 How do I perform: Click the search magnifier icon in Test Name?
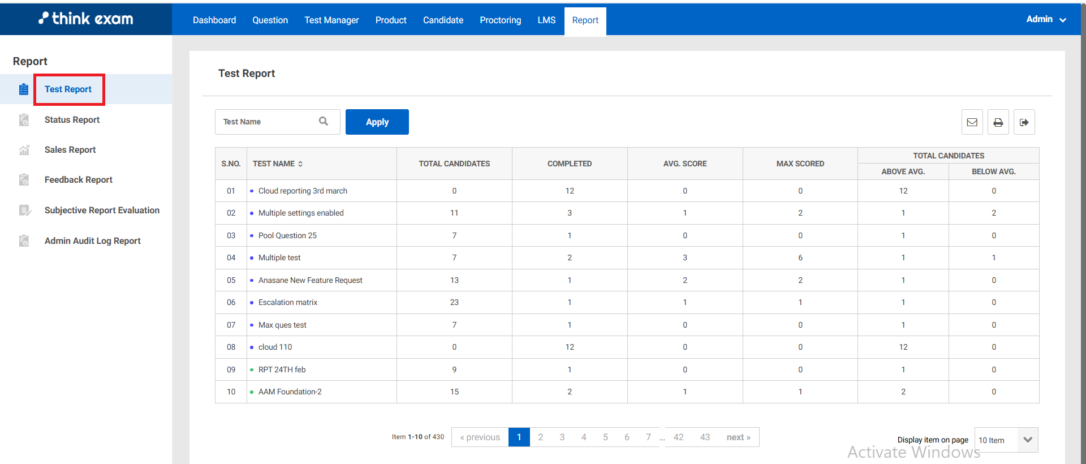(x=324, y=121)
